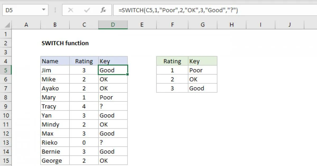Click the SWITCH function title cell
The width and height of the screenshot is (317, 166).
[x=65, y=43]
